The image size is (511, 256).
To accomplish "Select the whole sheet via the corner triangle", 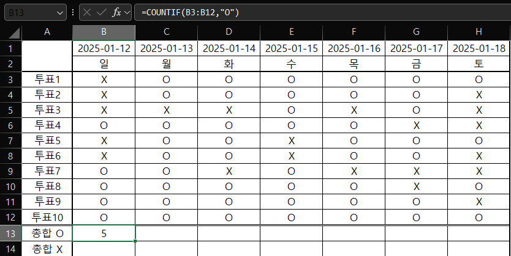I will [x=13, y=33].
